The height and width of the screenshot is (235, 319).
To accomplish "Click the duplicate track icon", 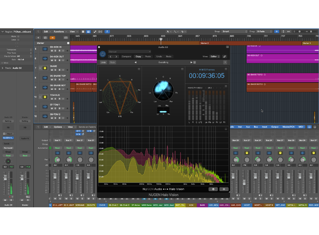I will click(x=45, y=38).
